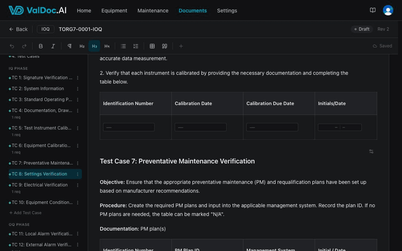Select TC 4: Documentation, Draw...

[42, 111]
